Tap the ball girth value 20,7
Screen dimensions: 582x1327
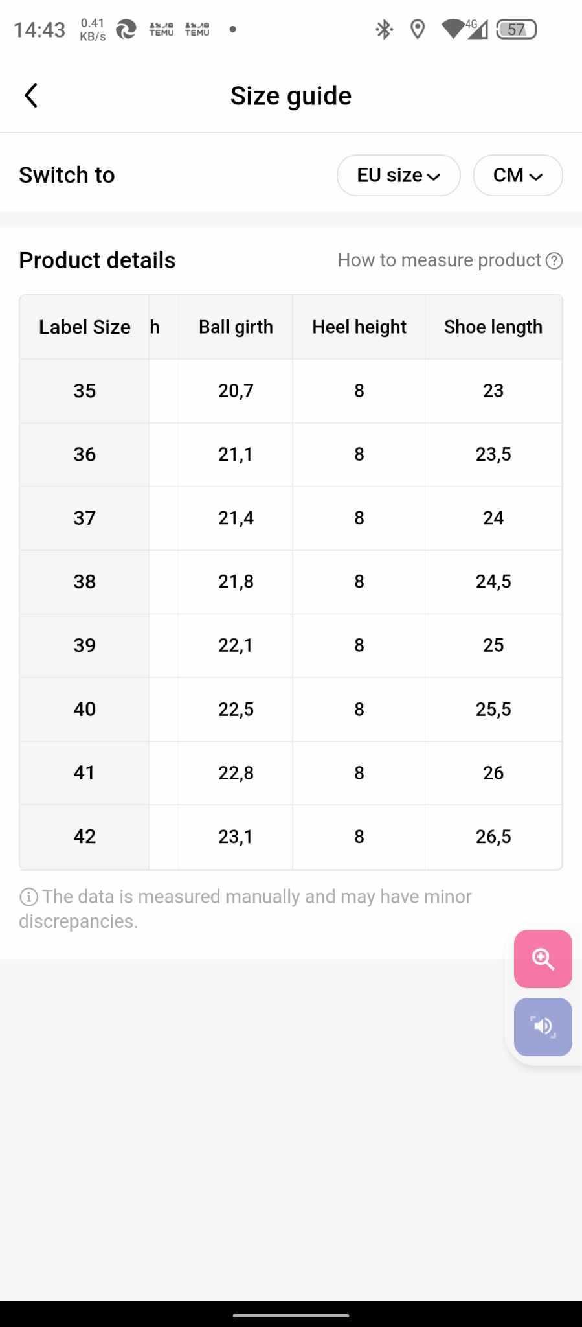tap(236, 391)
